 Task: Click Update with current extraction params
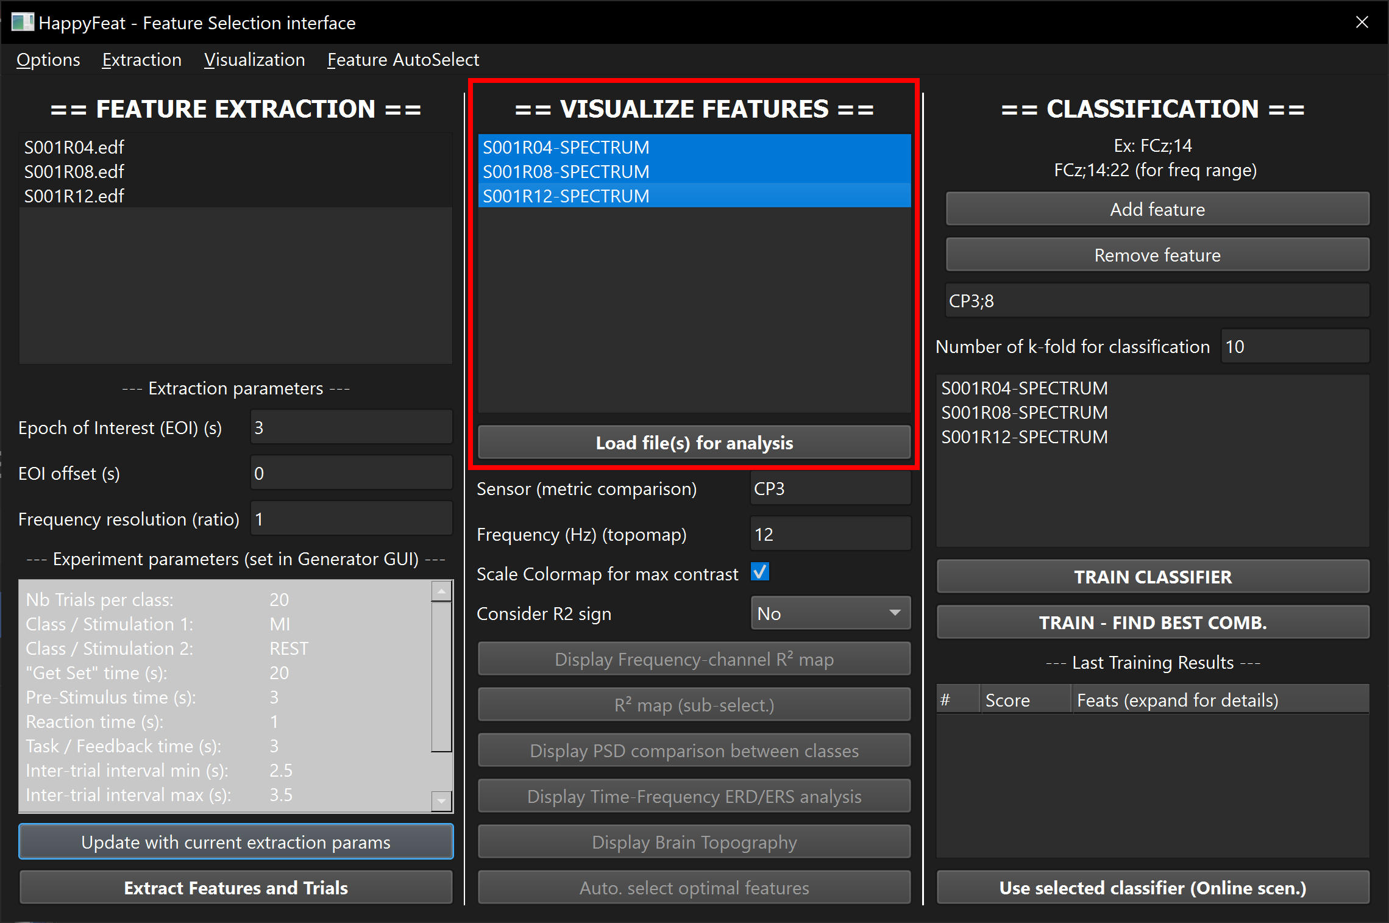pos(236,842)
